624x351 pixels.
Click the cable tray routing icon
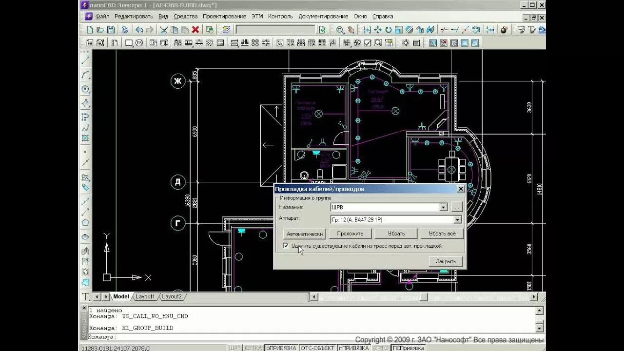coord(234,43)
